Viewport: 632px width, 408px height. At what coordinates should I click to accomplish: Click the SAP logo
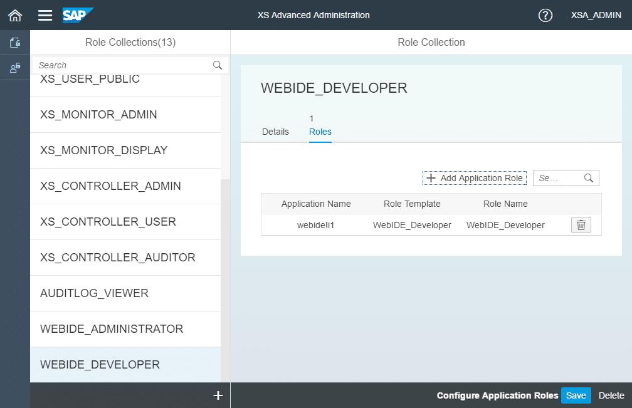point(78,15)
